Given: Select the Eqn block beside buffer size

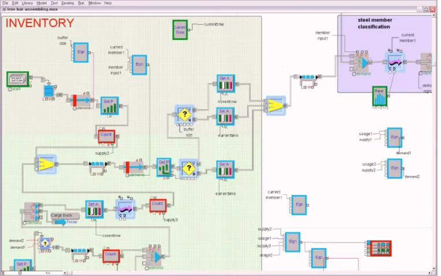Looking at the screenshot, I should 81,53.
